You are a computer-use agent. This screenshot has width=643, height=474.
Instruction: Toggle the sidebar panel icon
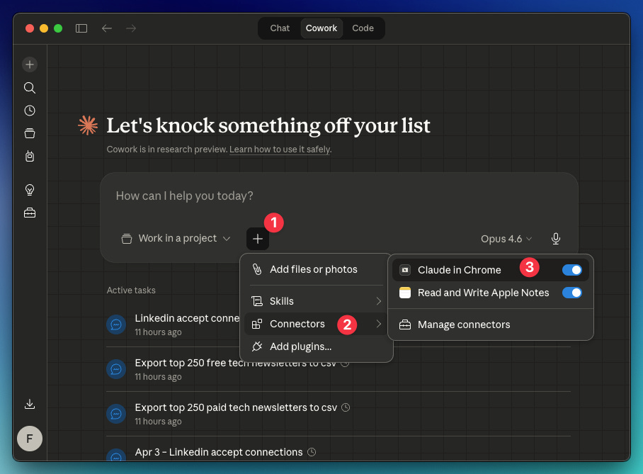click(x=81, y=28)
